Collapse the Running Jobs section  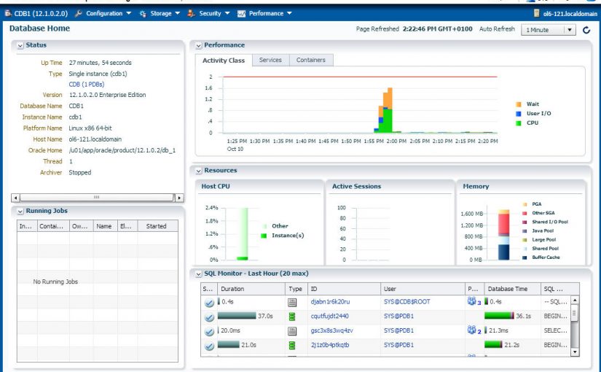click(20, 212)
